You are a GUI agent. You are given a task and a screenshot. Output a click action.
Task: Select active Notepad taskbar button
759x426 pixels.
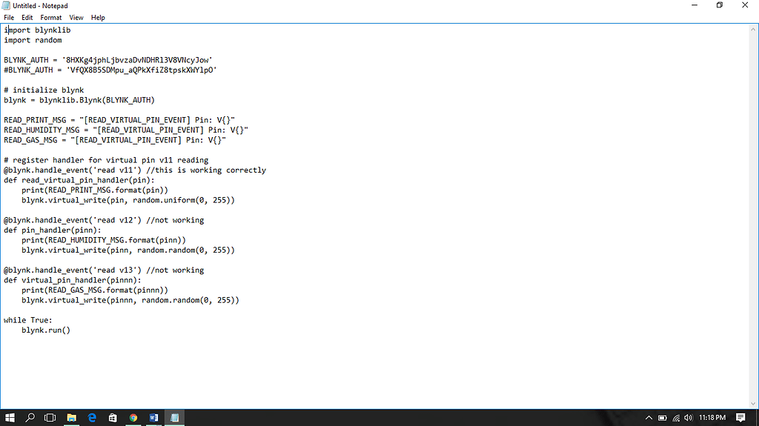[x=175, y=417]
